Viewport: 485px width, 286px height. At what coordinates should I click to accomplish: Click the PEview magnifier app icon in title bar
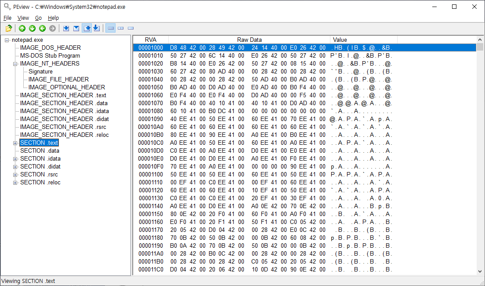point(7,7)
